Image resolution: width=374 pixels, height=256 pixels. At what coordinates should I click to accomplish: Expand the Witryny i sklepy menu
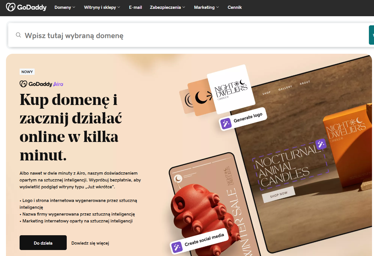click(102, 7)
